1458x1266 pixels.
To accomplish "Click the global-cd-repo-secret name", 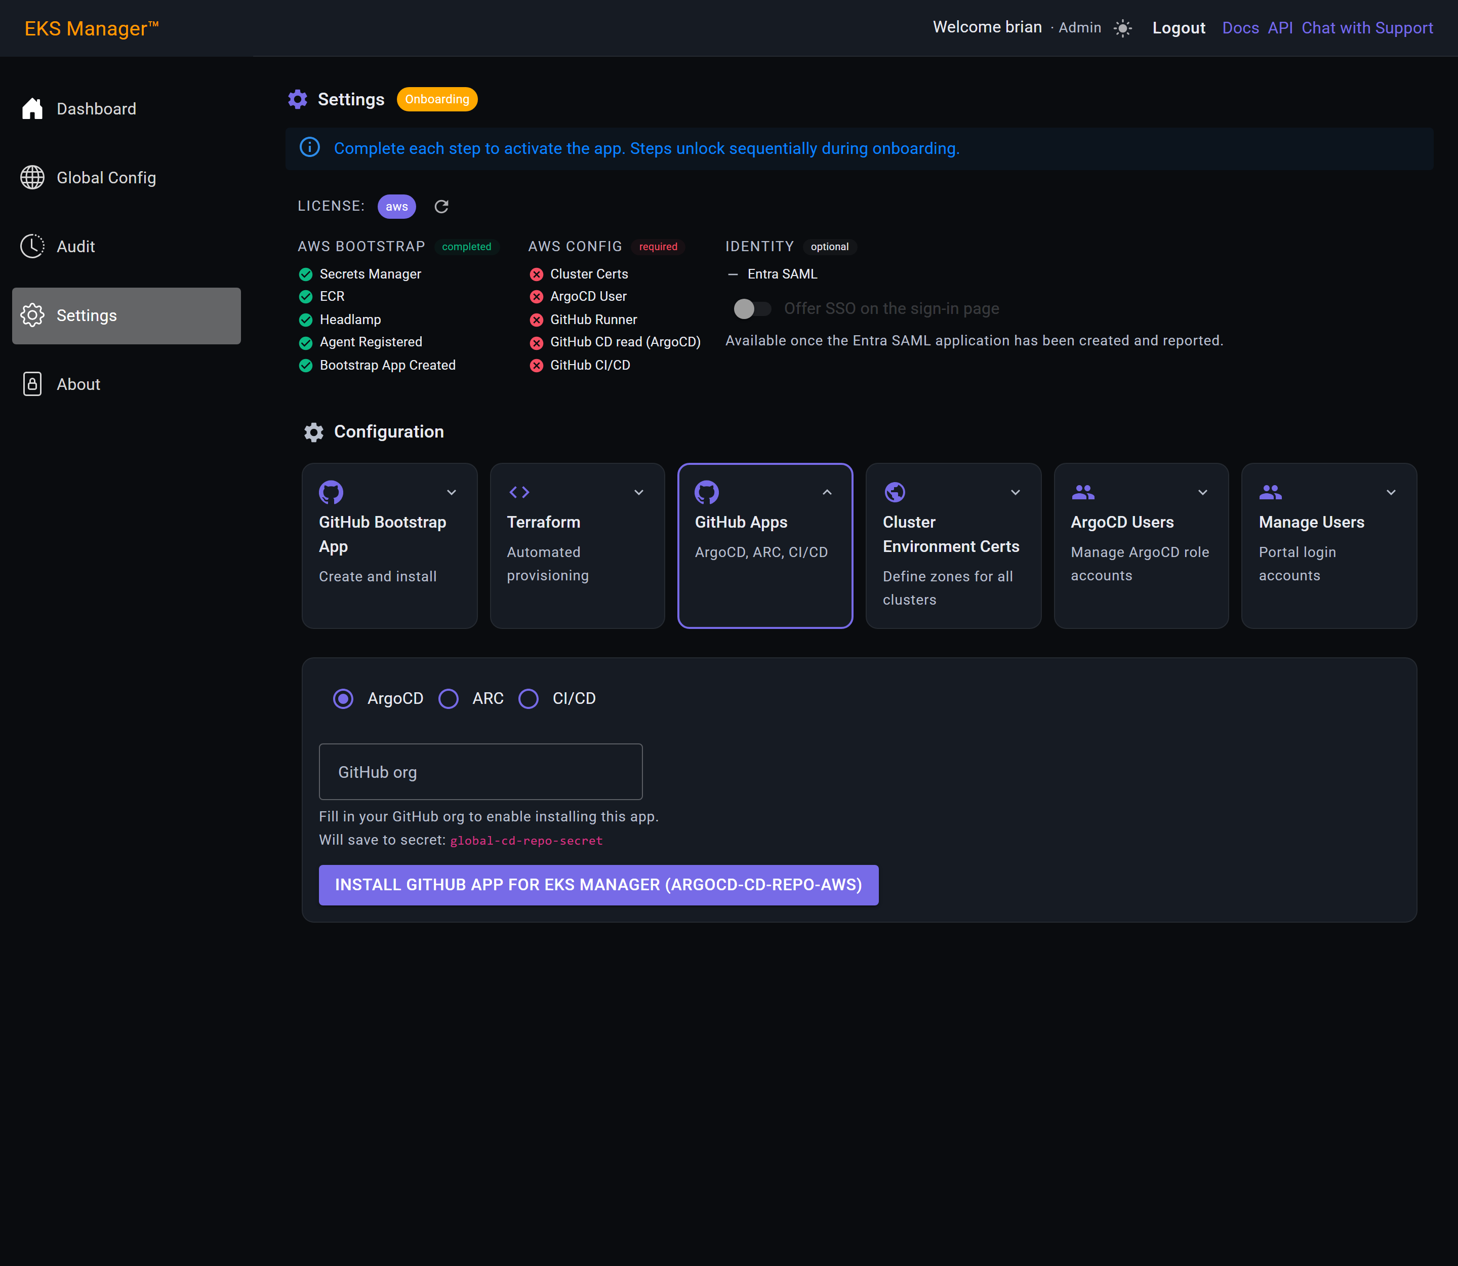I will pos(526,841).
